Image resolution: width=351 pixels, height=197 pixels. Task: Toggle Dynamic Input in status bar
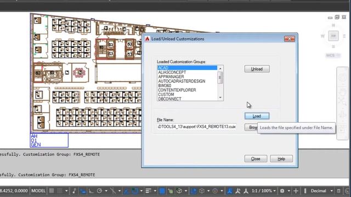click(x=83, y=191)
